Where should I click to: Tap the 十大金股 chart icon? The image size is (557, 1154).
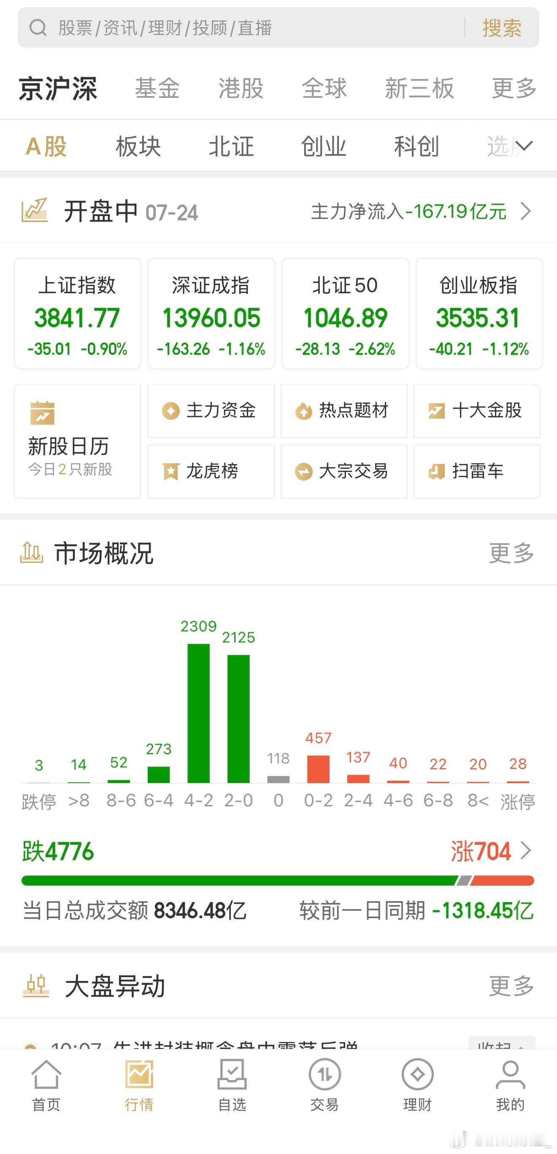[x=436, y=411]
